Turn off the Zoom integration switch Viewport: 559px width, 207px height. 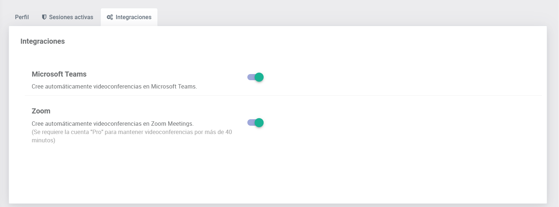tap(255, 122)
